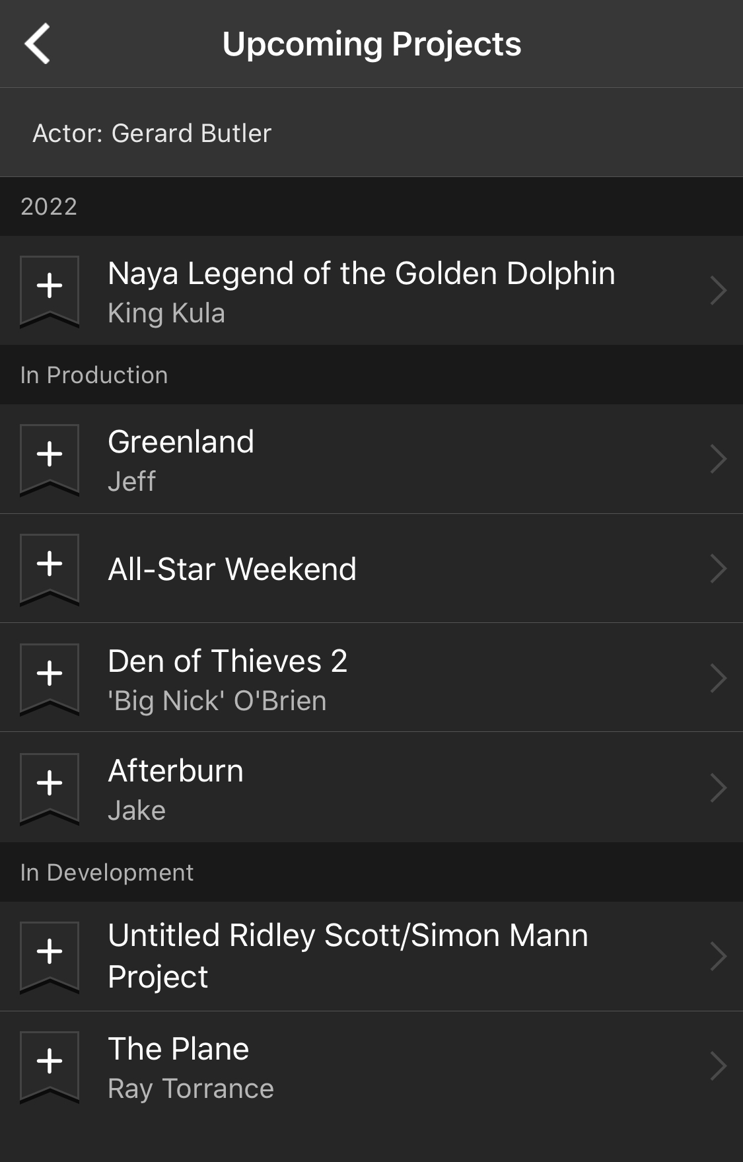The width and height of the screenshot is (743, 1162).
Task: Tap the Actor: Gerard Butler label
Action: (x=152, y=133)
